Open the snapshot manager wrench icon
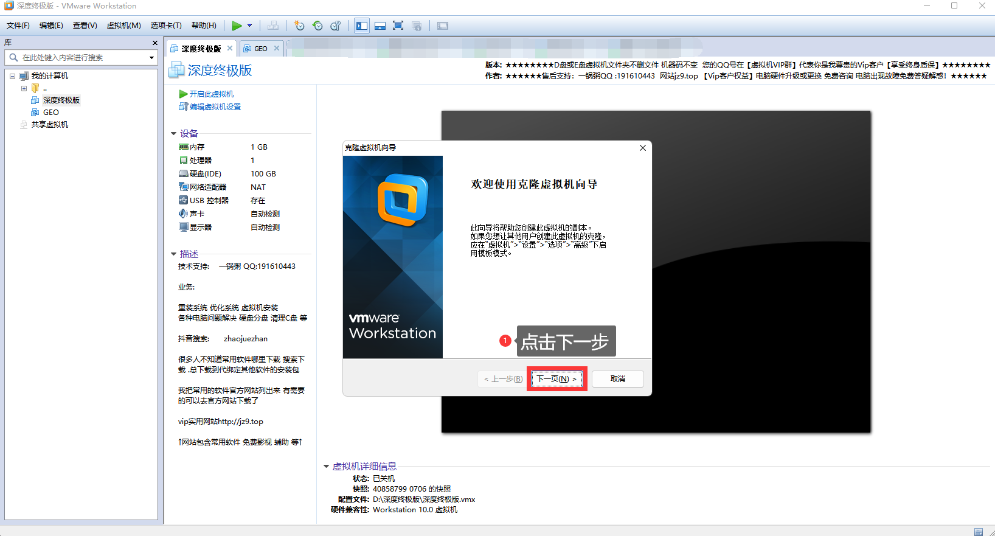 coord(336,26)
